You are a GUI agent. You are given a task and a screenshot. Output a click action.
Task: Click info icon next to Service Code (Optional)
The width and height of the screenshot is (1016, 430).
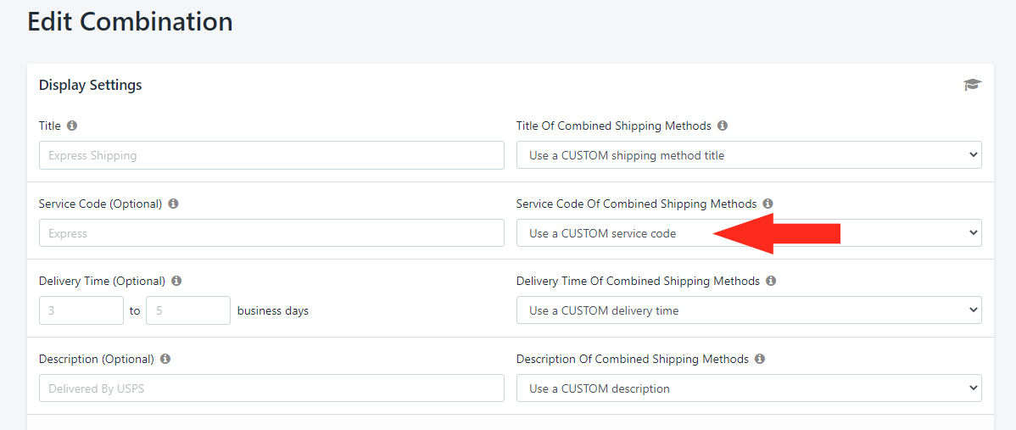[173, 204]
